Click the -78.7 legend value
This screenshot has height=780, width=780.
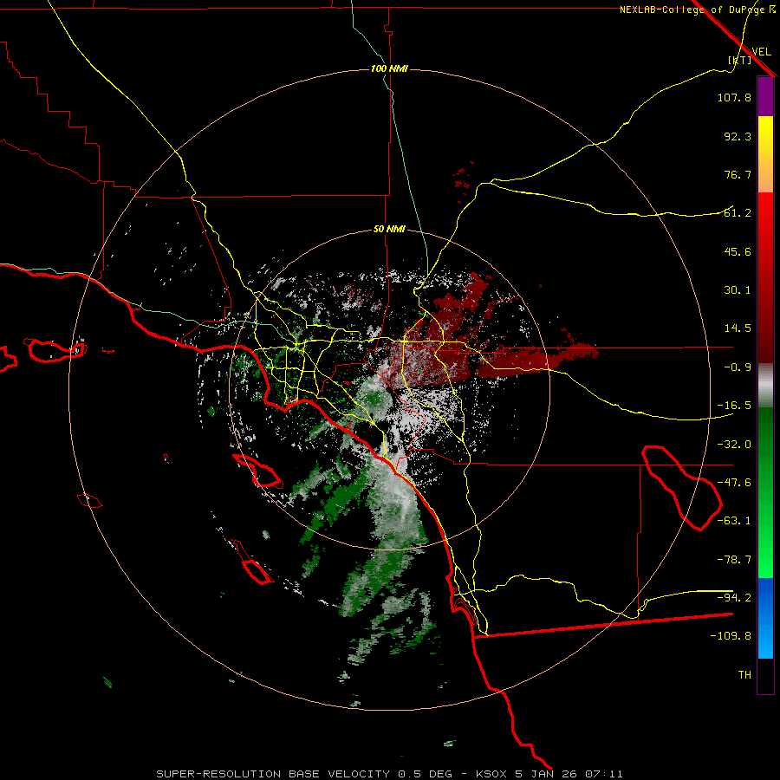pos(734,560)
